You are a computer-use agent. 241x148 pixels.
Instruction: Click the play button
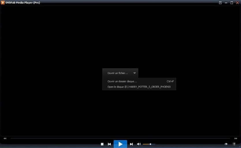120,144
